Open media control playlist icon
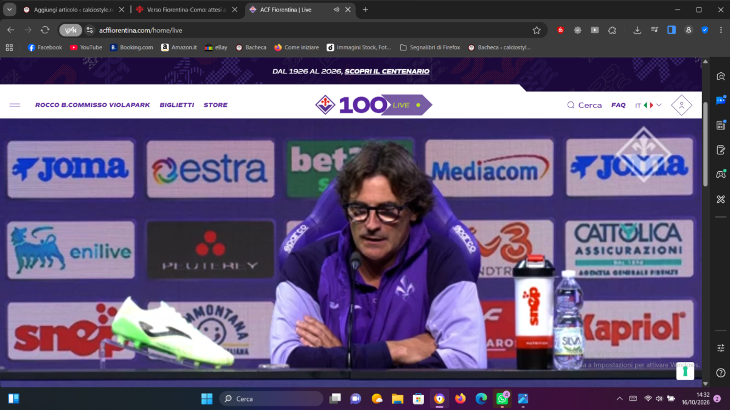The image size is (730, 410). pos(654,30)
